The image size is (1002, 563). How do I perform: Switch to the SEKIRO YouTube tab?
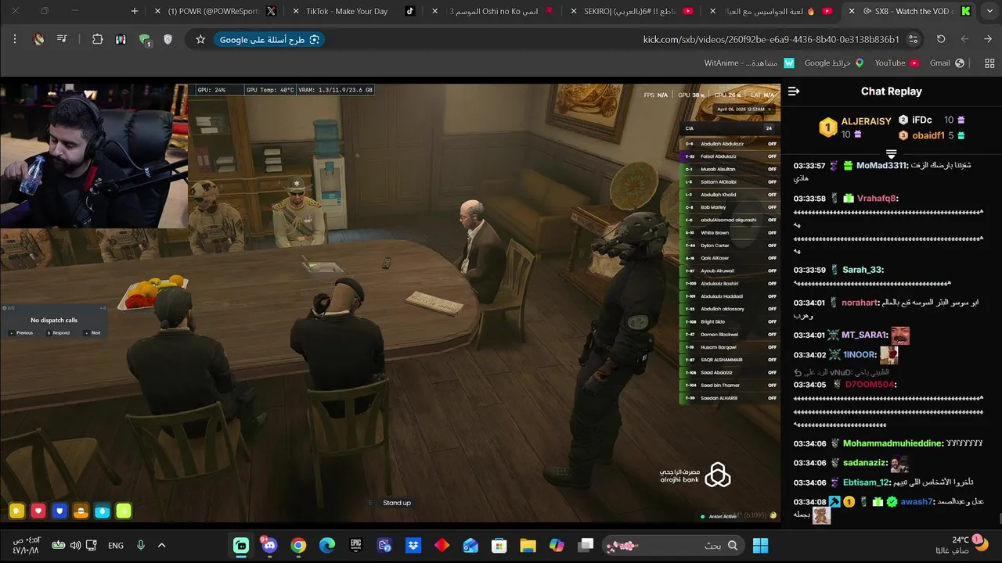coord(633,11)
